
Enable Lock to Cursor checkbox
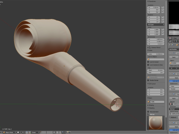click(148, 62)
